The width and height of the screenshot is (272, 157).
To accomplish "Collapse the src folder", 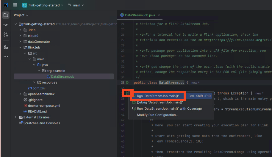I will (25, 53).
